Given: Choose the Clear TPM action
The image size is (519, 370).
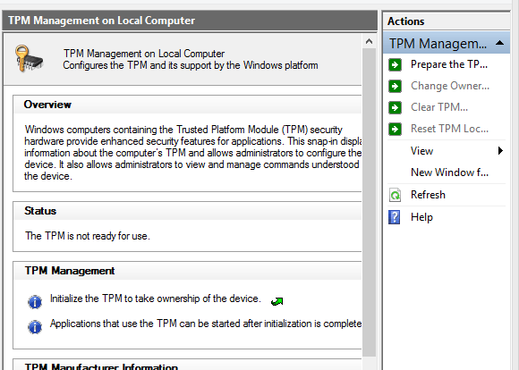Looking at the screenshot, I should coord(439,107).
